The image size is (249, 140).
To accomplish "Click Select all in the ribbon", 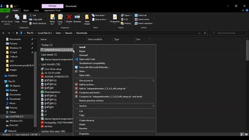I will (x=140, y=16).
